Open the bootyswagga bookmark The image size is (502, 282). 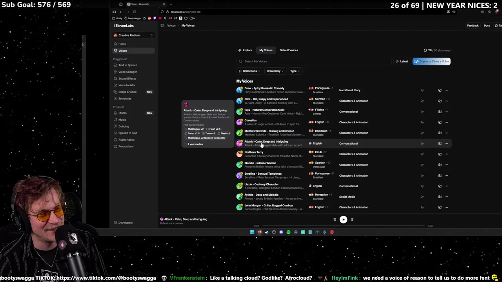click(x=133, y=18)
